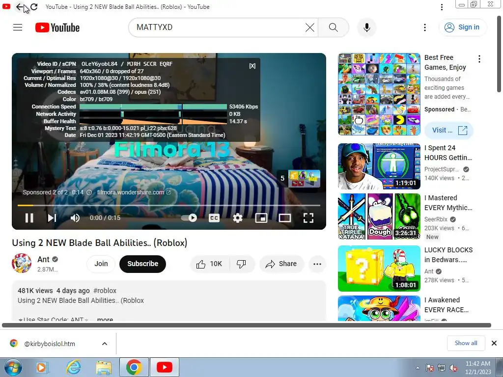Click Show all downloads
The width and height of the screenshot is (503, 377).
[x=466, y=343]
